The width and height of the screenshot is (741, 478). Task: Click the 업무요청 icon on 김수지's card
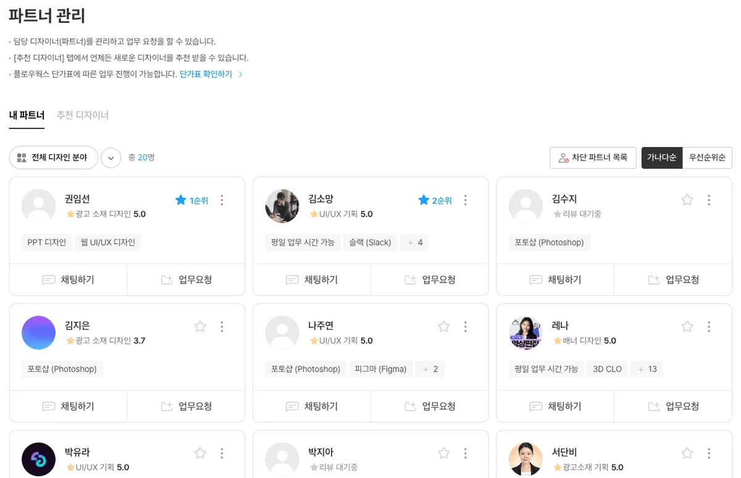point(654,280)
